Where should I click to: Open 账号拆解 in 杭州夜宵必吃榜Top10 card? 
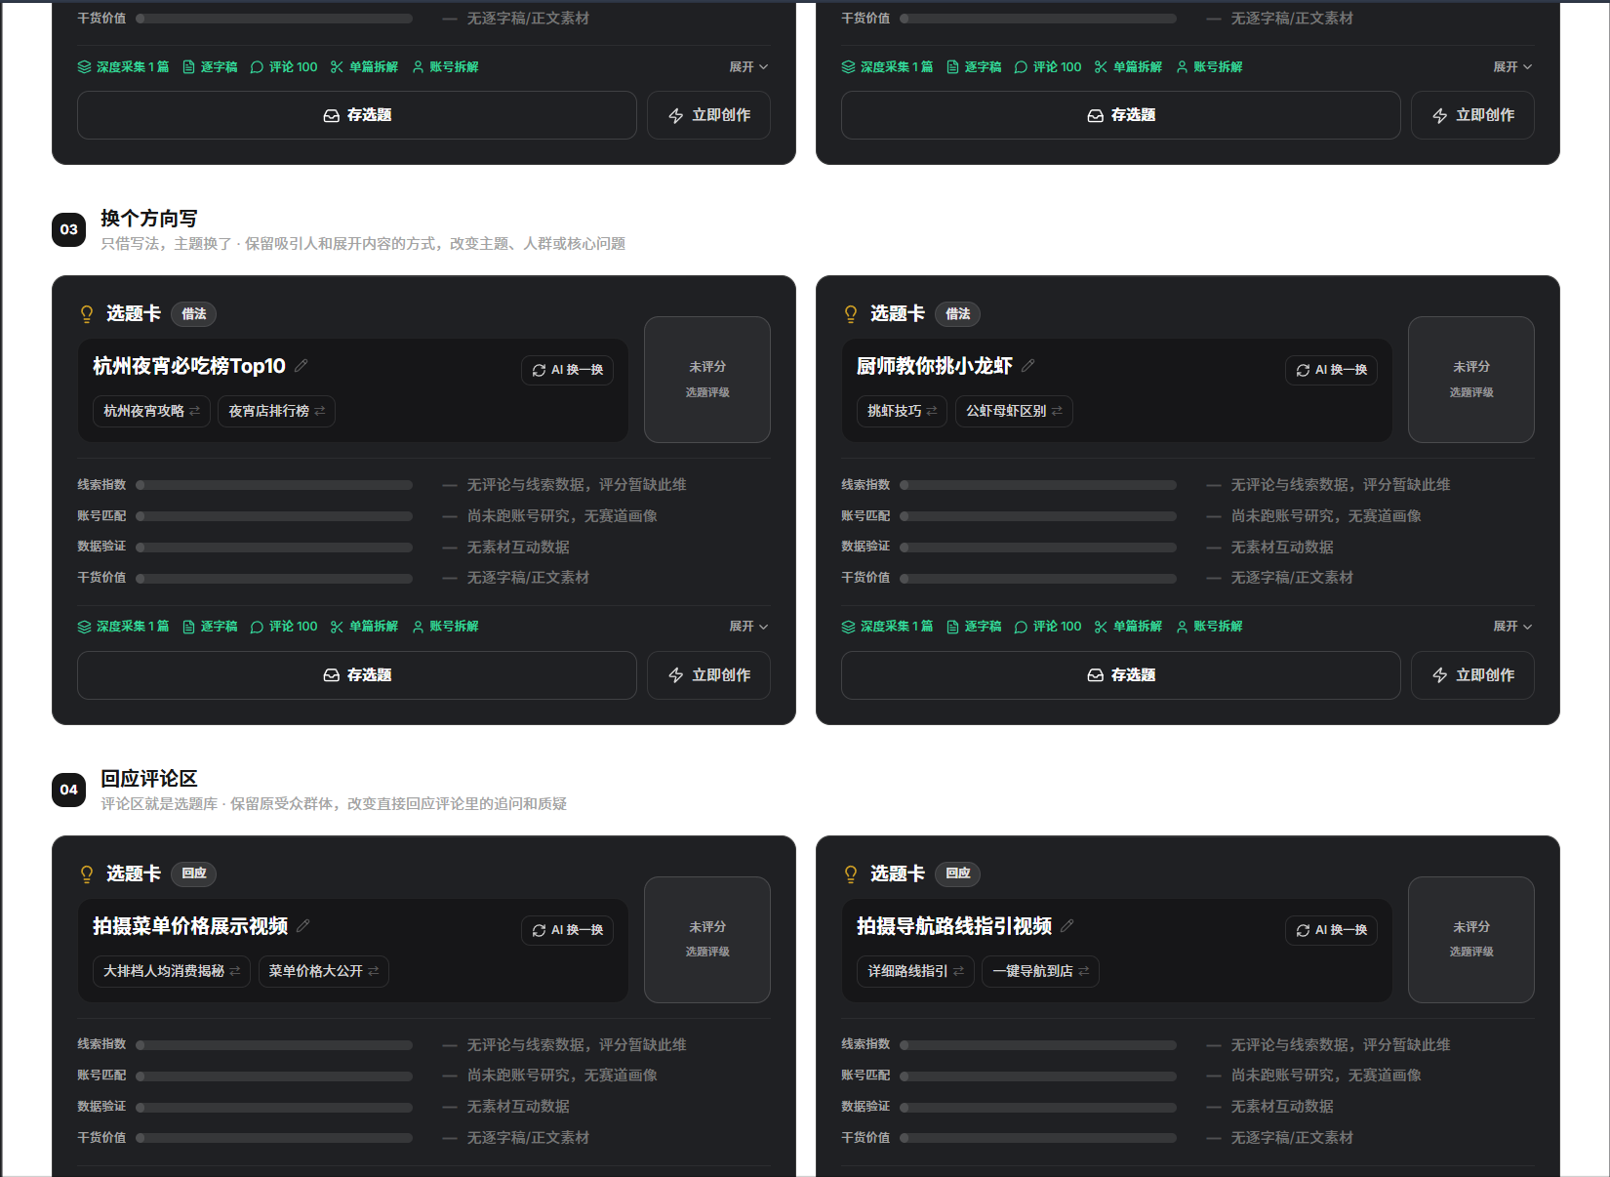[x=445, y=627]
